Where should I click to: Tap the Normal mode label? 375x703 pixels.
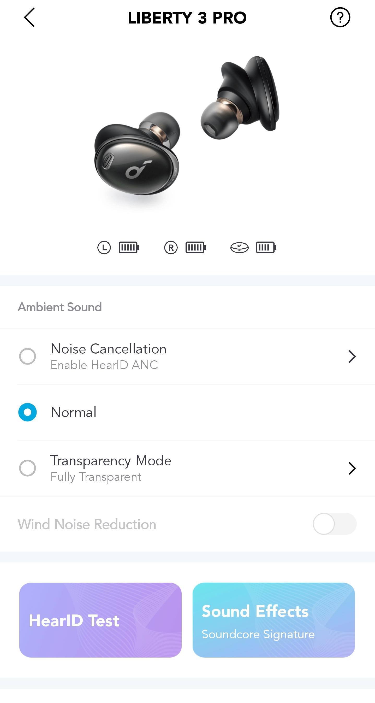(x=74, y=412)
